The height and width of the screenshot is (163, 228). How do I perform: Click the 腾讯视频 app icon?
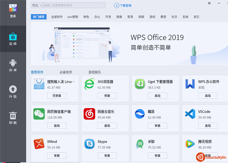[x=190, y=144]
